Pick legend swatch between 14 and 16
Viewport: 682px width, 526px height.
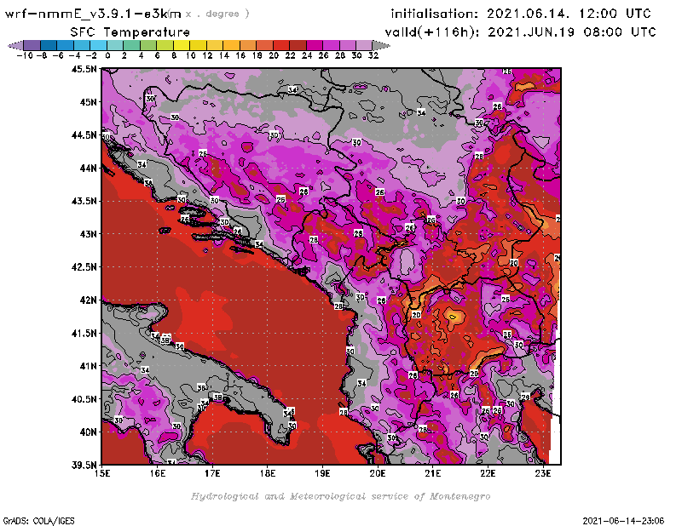(x=231, y=46)
